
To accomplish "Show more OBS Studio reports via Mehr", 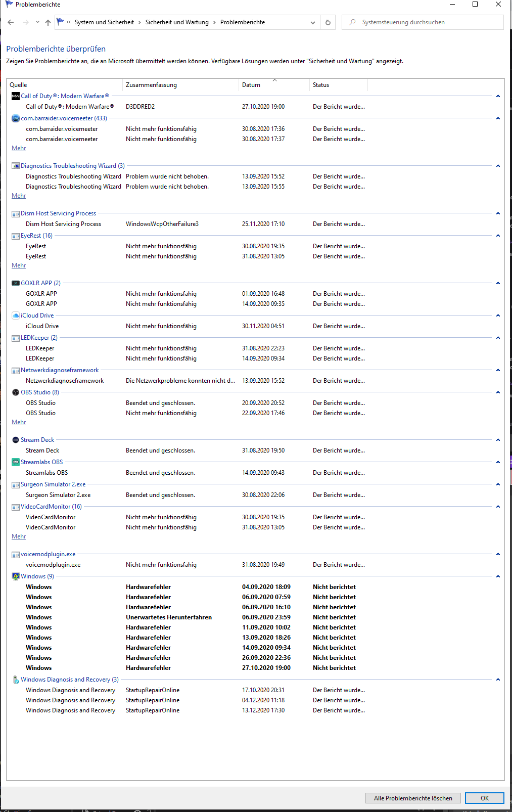I will (x=19, y=422).
